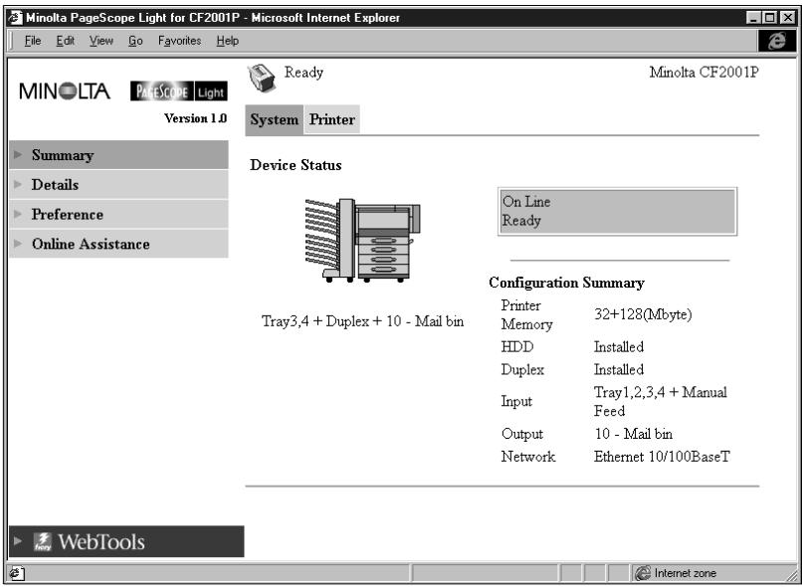Viewport: 802px width, 587px height.
Task: Click the Version 1.0 text
Action: tap(195, 118)
